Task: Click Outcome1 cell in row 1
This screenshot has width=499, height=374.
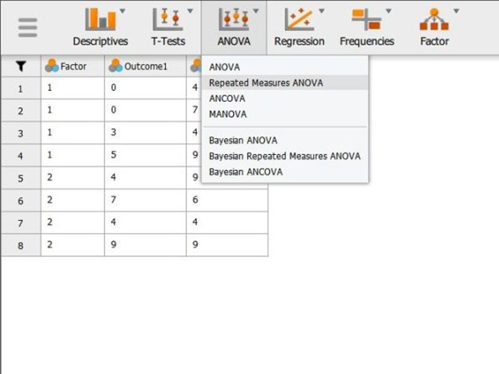Action: click(146, 88)
